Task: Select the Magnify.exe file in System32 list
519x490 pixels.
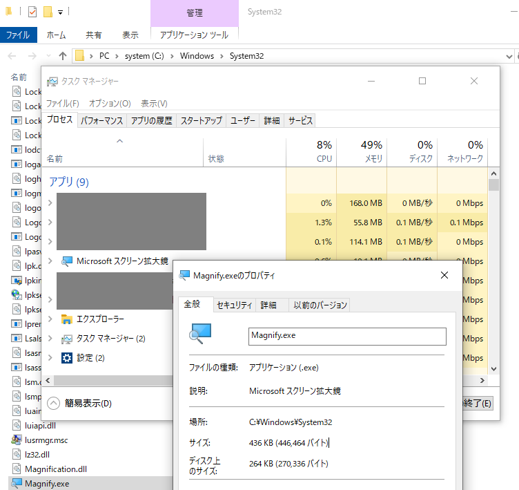Action: click(46, 484)
